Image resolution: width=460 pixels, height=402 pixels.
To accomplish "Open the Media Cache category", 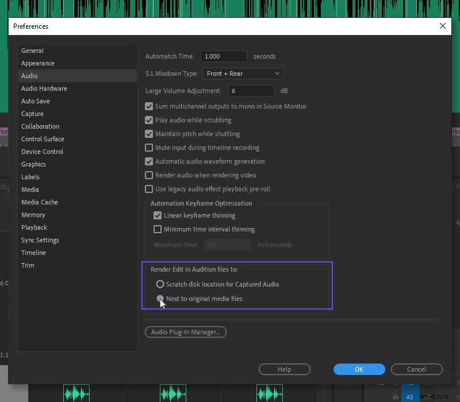I will click(40, 202).
